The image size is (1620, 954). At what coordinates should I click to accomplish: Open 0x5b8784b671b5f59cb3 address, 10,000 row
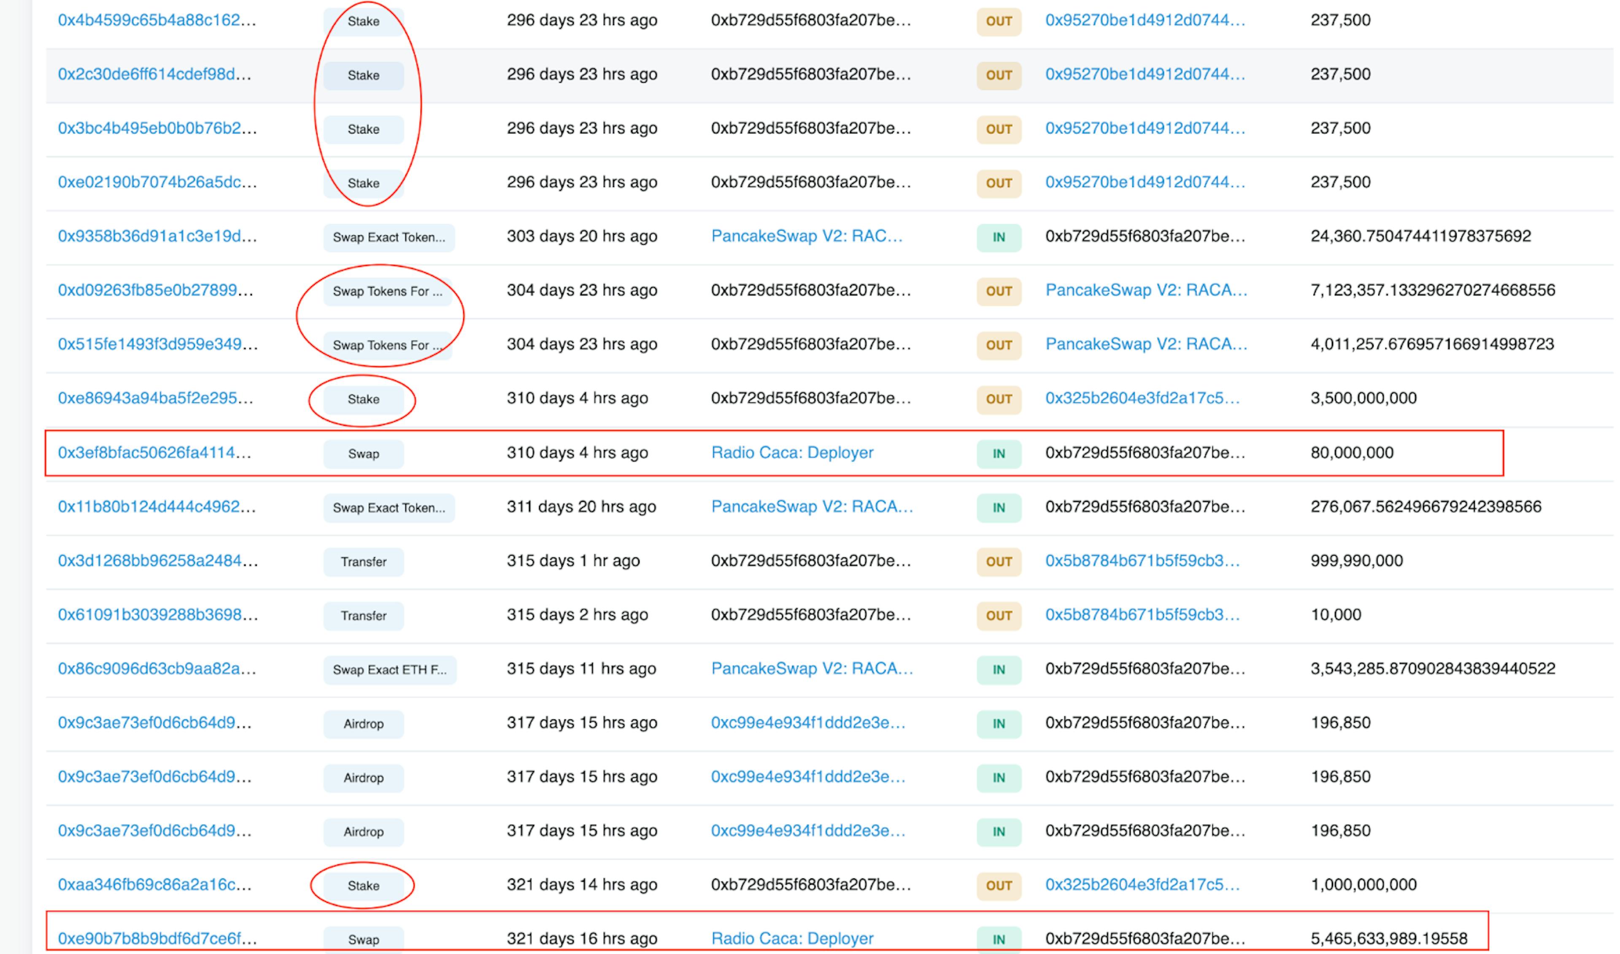[1143, 615]
